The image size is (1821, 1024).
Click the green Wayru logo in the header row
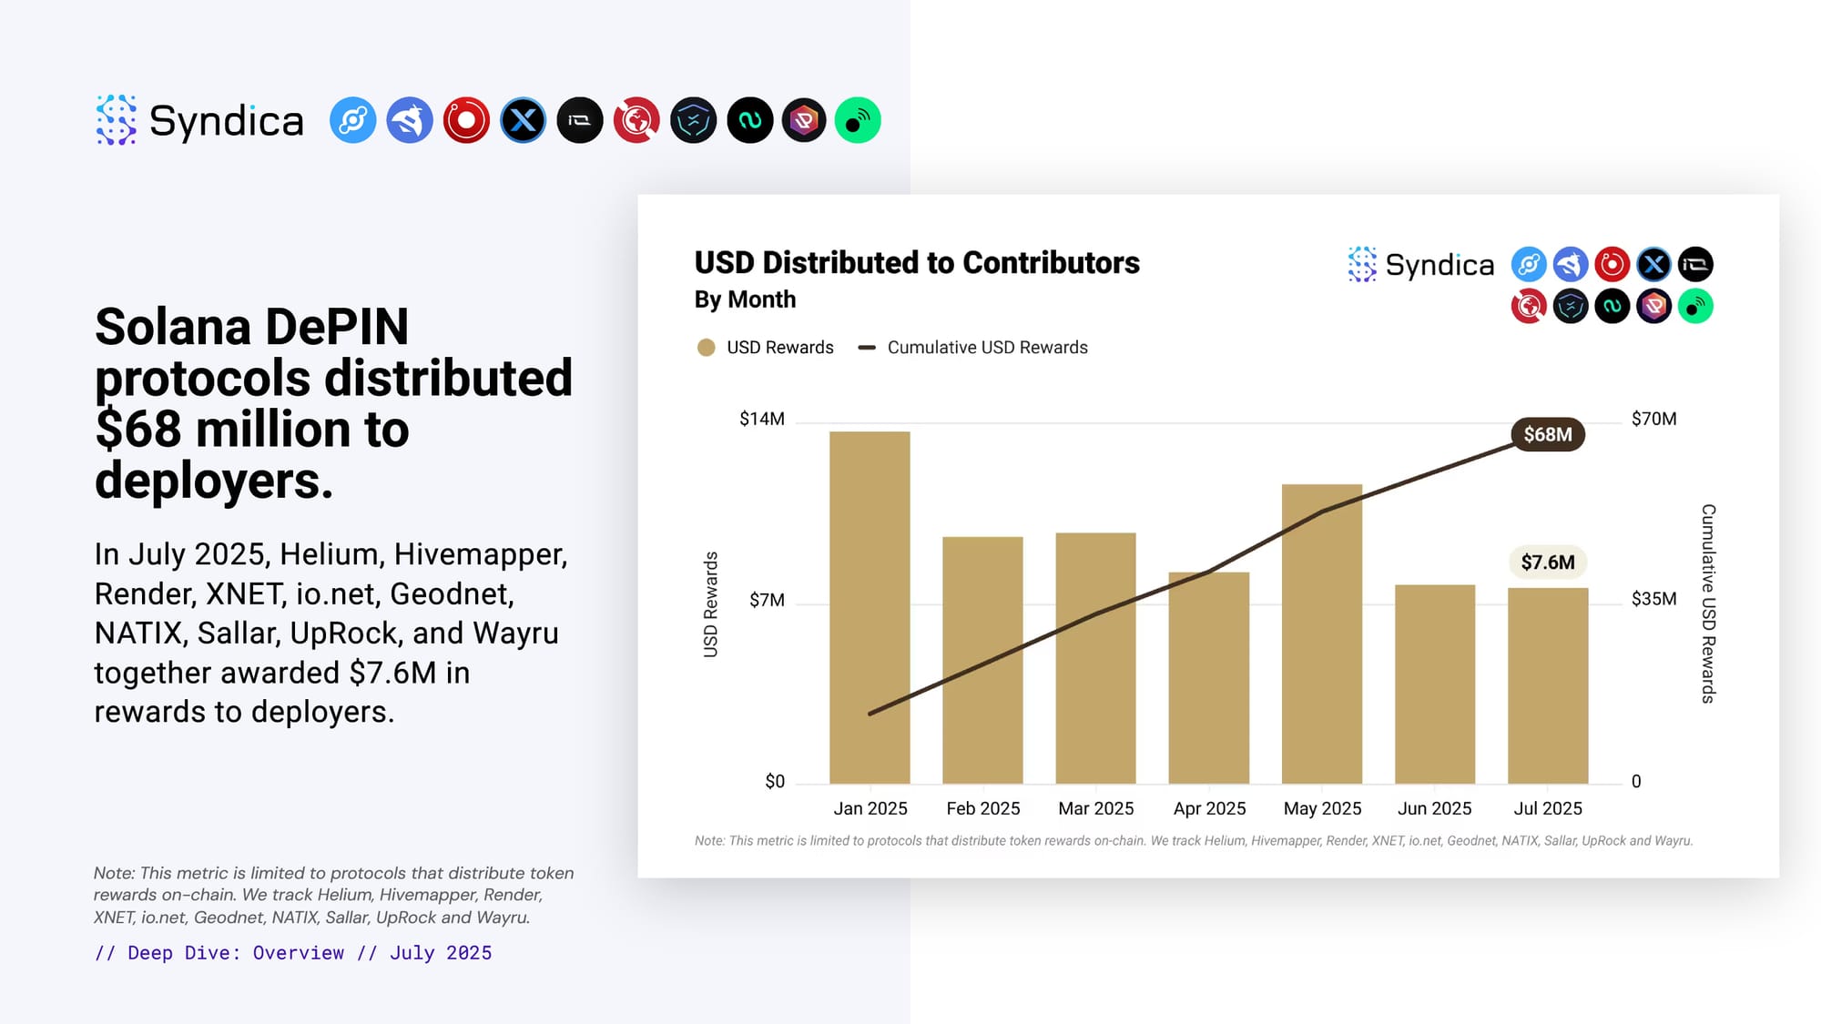point(858,120)
